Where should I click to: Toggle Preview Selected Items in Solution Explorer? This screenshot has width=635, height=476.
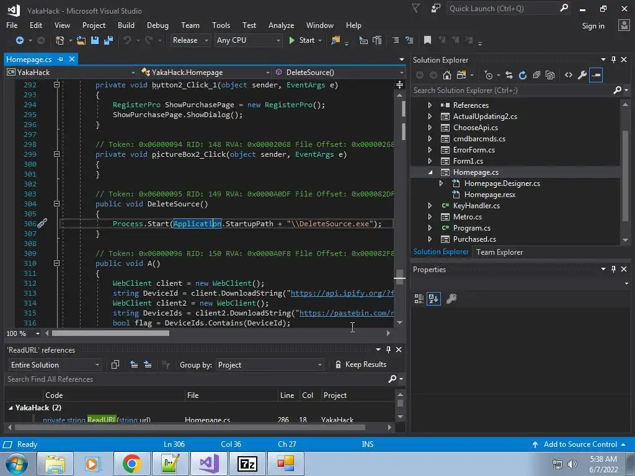pyautogui.click(x=596, y=75)
